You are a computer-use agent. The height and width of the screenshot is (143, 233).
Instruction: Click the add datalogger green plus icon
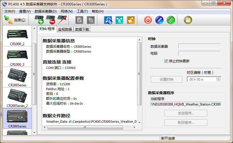[39, 20]
